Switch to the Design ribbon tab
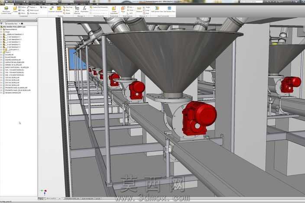This screenshot has width=305, height=203. 17,4
